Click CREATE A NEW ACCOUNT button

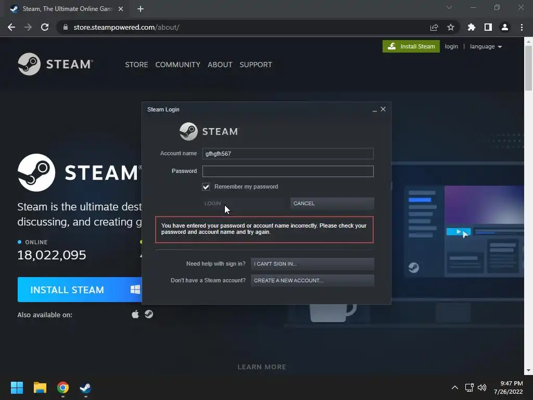[312, 280]
